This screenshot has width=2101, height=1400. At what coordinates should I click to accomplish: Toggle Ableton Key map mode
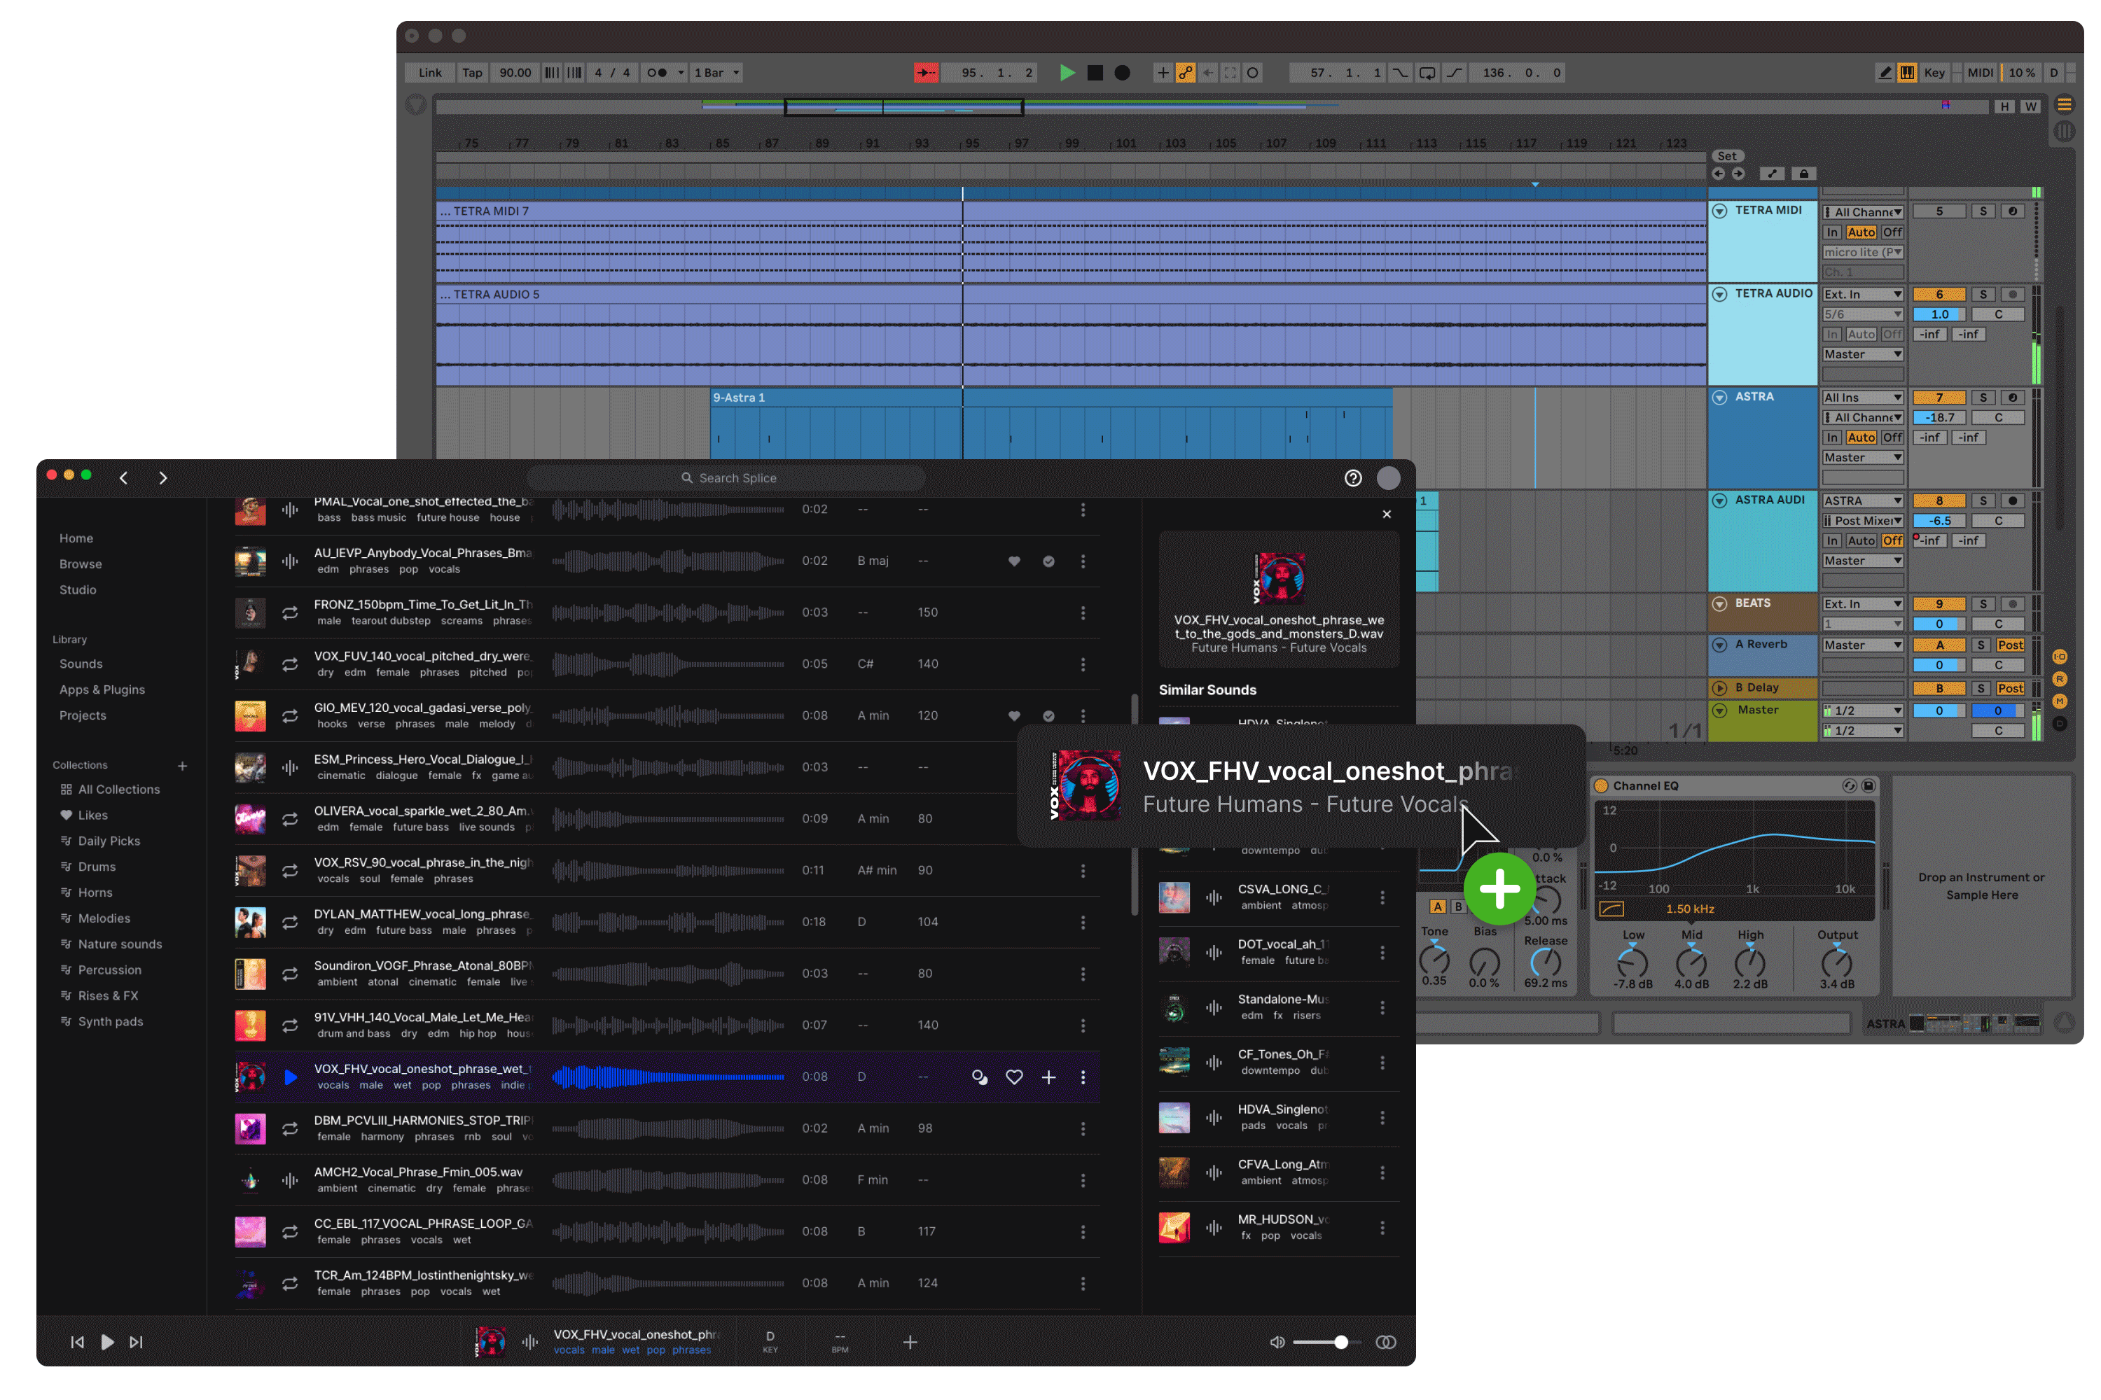point(1934,73)
